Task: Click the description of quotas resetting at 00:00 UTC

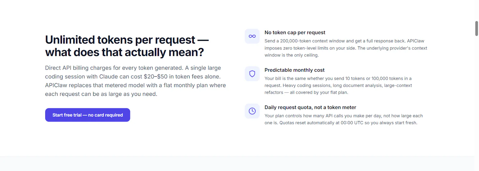Action: click(344, 119)
